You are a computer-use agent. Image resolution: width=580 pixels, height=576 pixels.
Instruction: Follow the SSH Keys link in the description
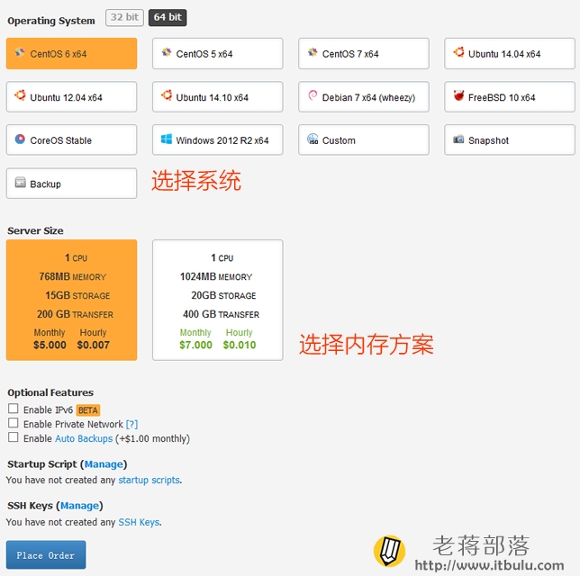139,522
